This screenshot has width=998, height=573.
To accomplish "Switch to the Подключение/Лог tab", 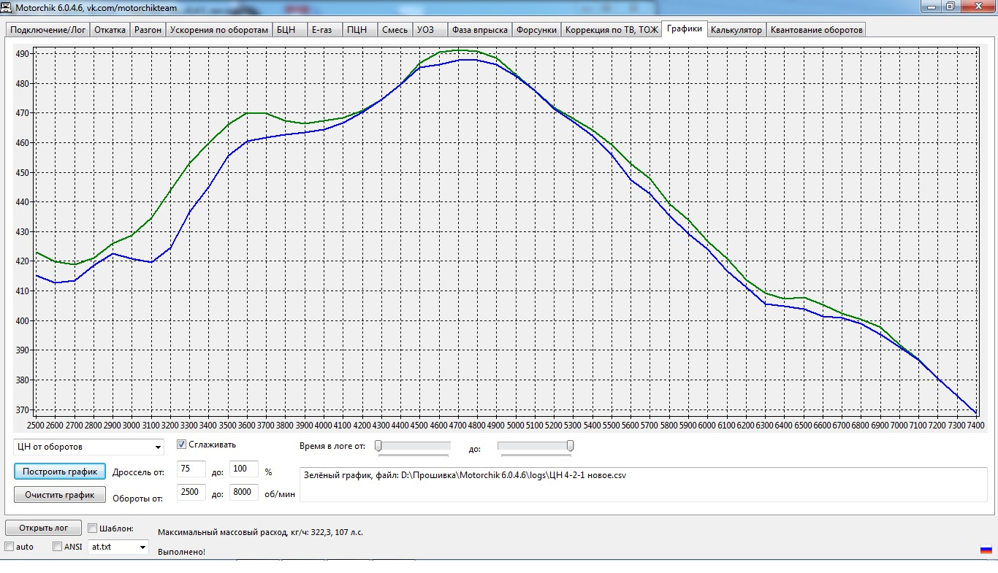I will pos(47,30).
